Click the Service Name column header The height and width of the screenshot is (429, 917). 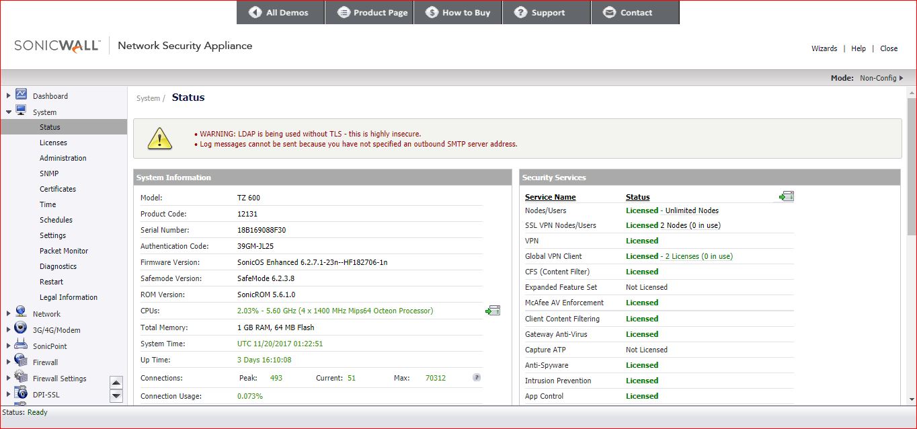(551, 197)
